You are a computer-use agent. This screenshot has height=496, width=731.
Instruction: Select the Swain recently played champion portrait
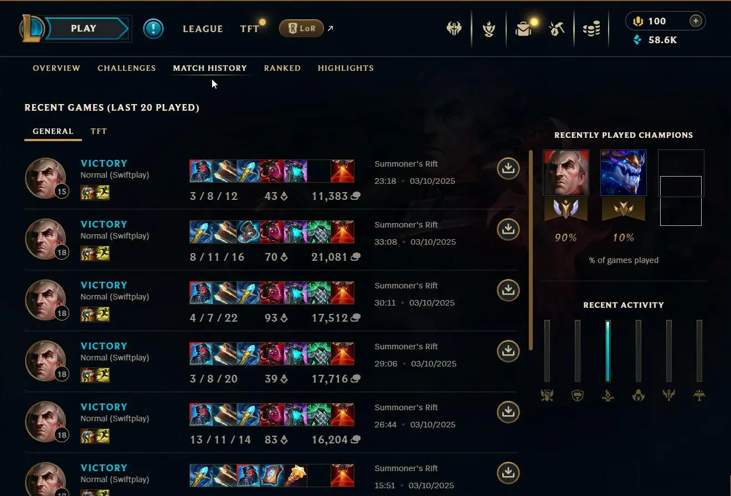pos(566,173)
